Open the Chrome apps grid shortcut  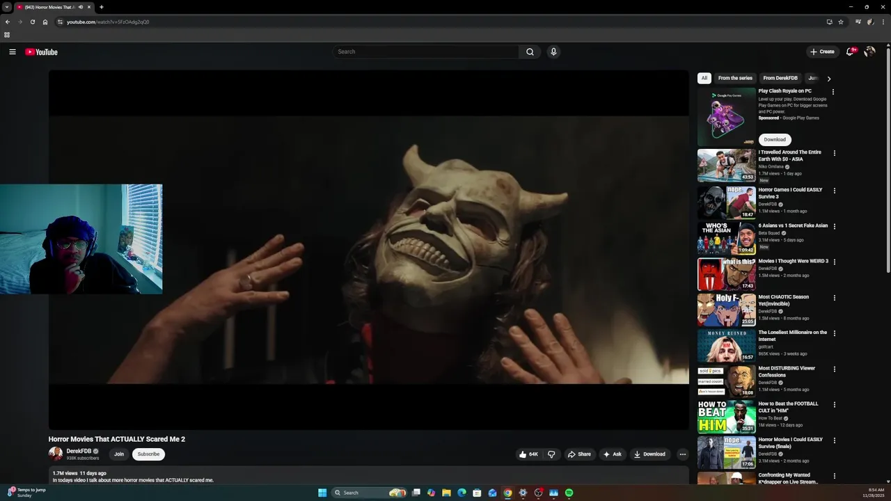pyautogui.click(x=7, y=35)
